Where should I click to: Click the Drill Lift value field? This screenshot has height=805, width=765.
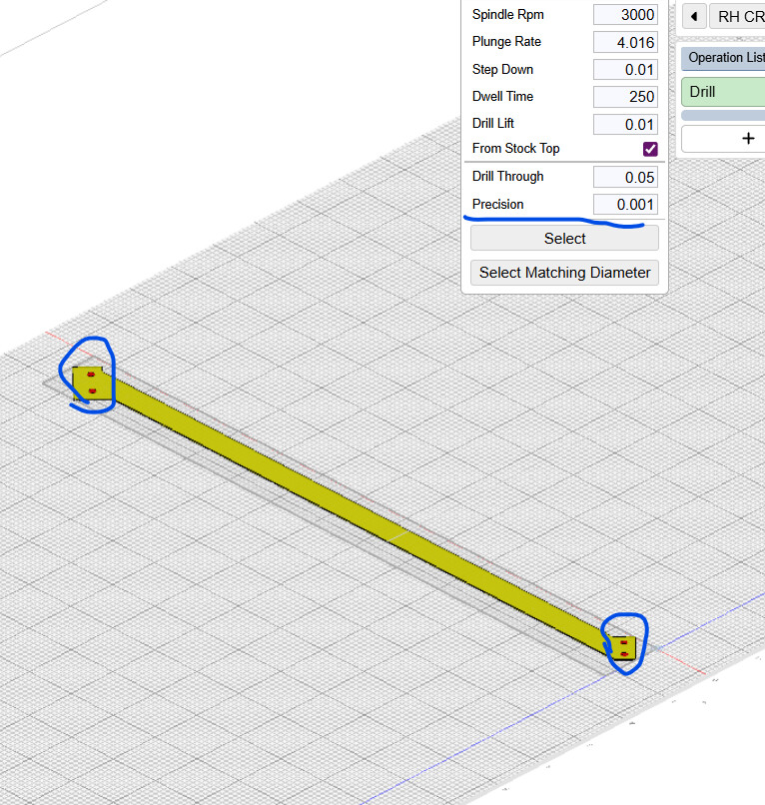[x=625, y=125]
